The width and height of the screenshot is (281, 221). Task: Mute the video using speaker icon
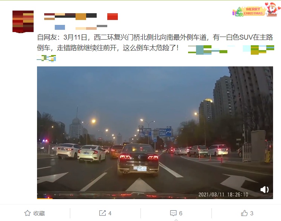pyautogui.click(x=264, y=189)
